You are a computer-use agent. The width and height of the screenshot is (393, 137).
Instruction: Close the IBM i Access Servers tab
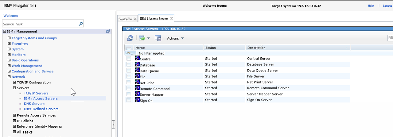pos(171,19)
